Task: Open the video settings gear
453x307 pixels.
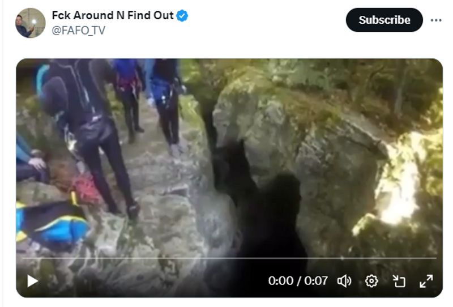Action: click(x=371, y=281)
